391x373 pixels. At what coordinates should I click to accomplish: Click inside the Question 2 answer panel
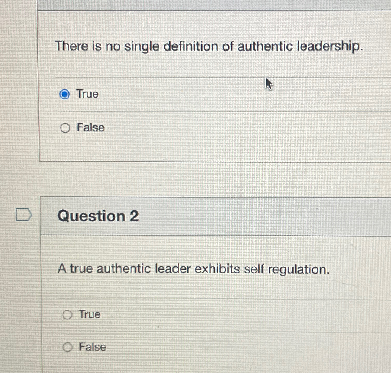tap(208, 330)
